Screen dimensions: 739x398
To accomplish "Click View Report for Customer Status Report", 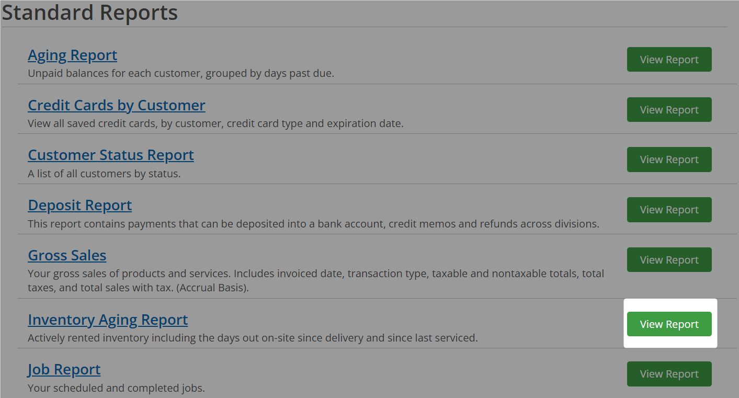I will click(669, 160).
